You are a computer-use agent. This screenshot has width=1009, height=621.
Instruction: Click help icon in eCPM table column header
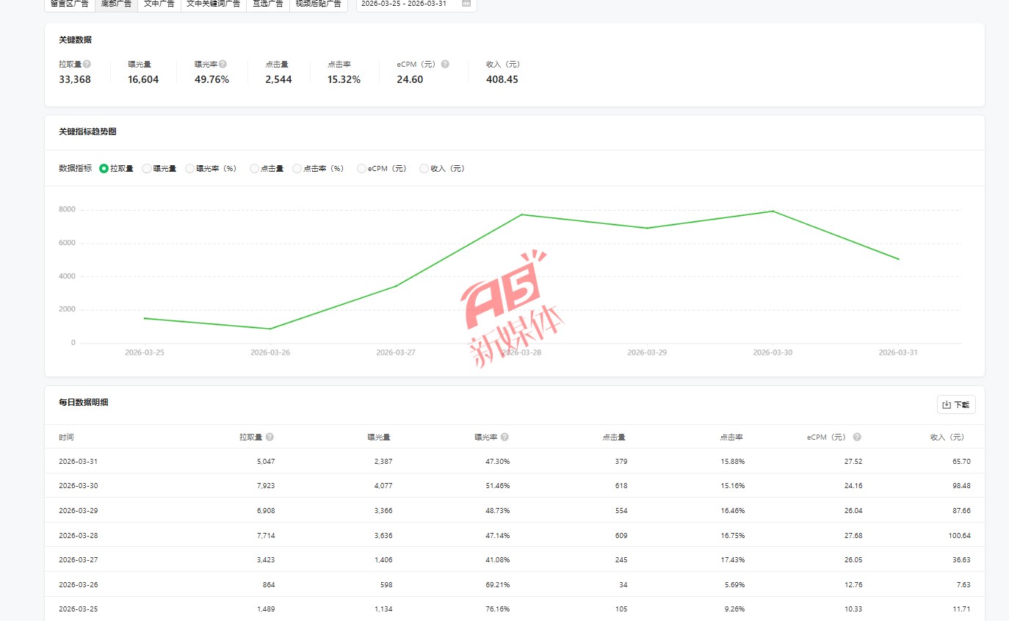point(857,437)
